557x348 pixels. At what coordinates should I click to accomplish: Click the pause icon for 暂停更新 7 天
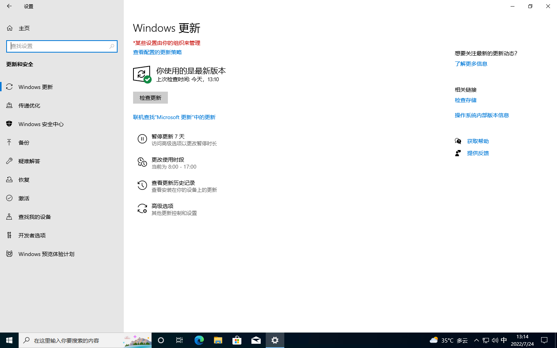(142, 139)
